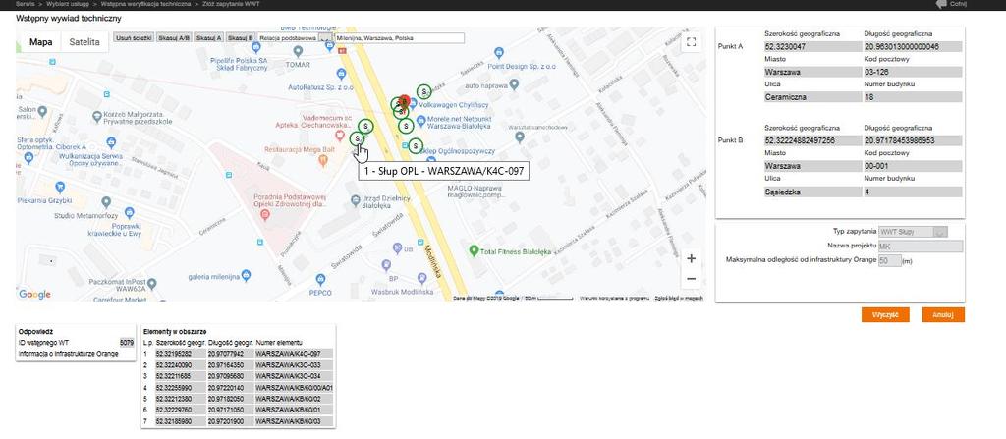Click Punkt B street field Sąsiedzka

(810, 192)
